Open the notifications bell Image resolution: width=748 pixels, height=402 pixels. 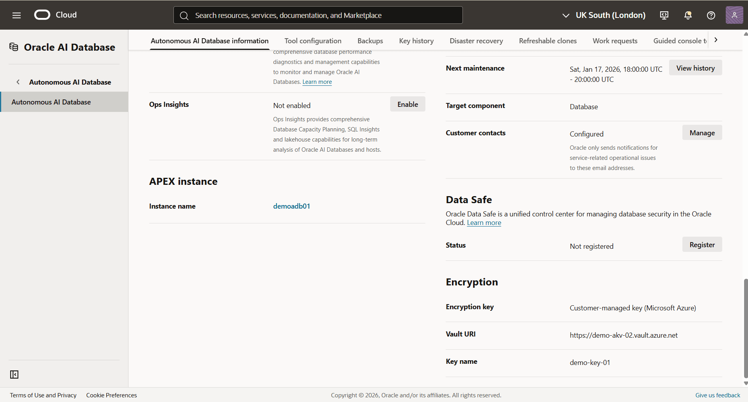pyautogui.click(x=688, y=15)
